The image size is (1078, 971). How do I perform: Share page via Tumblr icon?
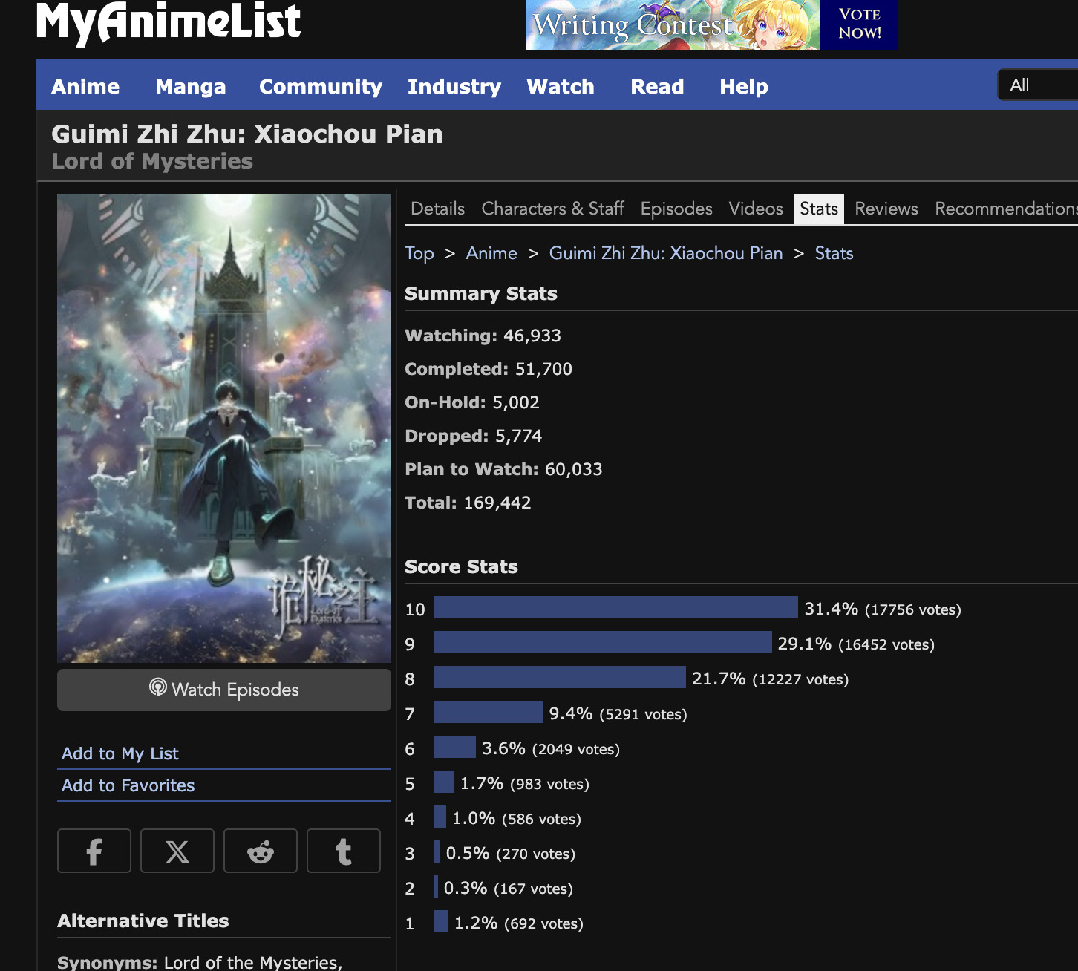(x=343, y=851)
